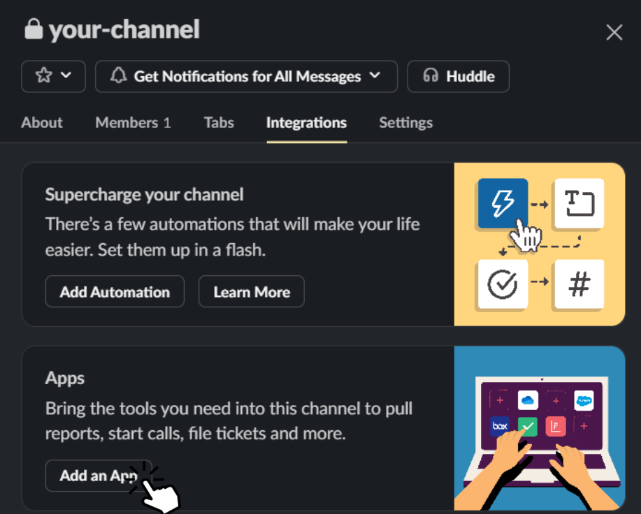641x514 pixels.
Task: Click the Box app icon on the laptop
Action: coord(499,425)
